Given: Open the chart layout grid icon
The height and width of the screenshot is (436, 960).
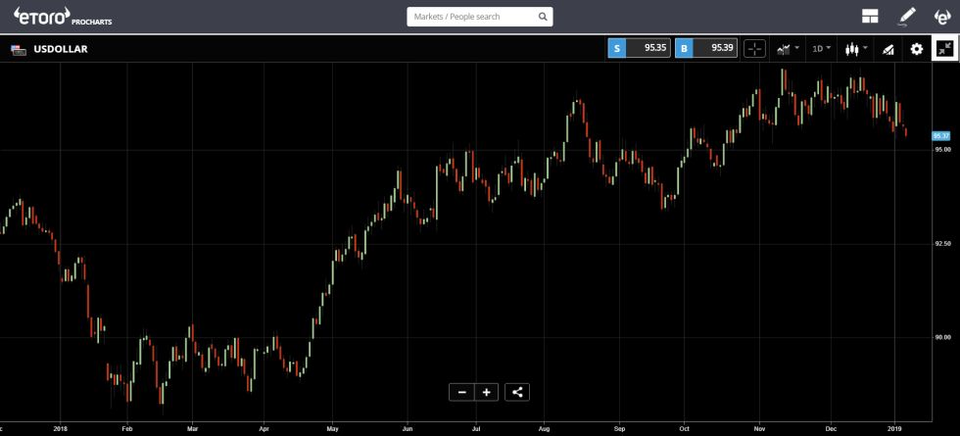Looking at the screenshot, I should (x=869, y=17).
